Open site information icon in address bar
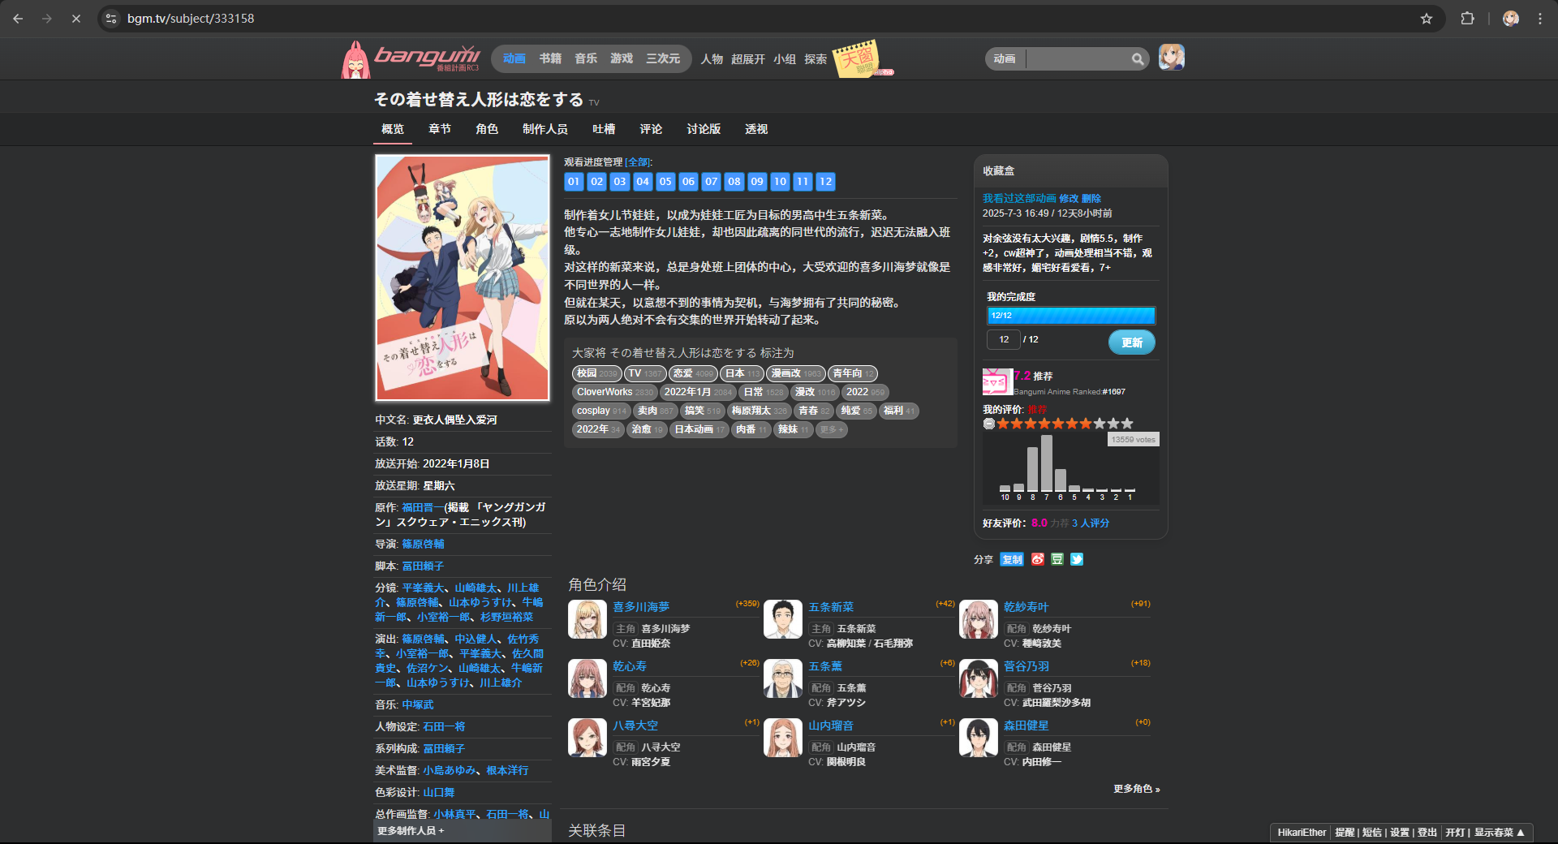Viewport: 1558px width, 844px height. coord(112,18)
